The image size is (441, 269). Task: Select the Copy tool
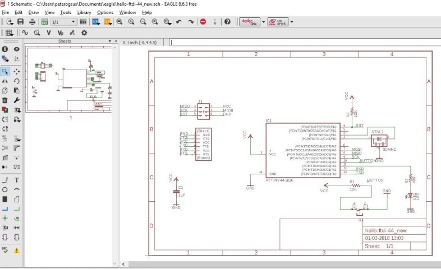point(5,91)
